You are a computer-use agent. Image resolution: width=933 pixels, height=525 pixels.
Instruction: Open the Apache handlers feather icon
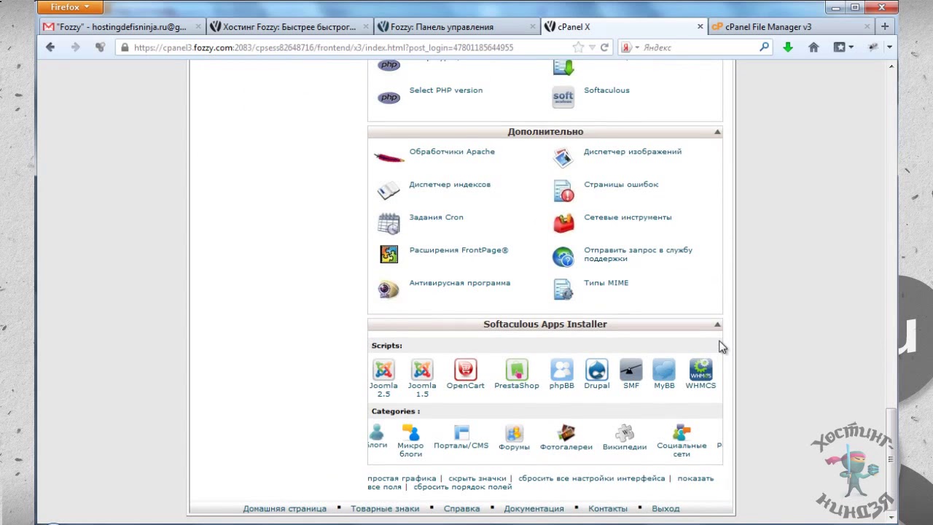389,157
